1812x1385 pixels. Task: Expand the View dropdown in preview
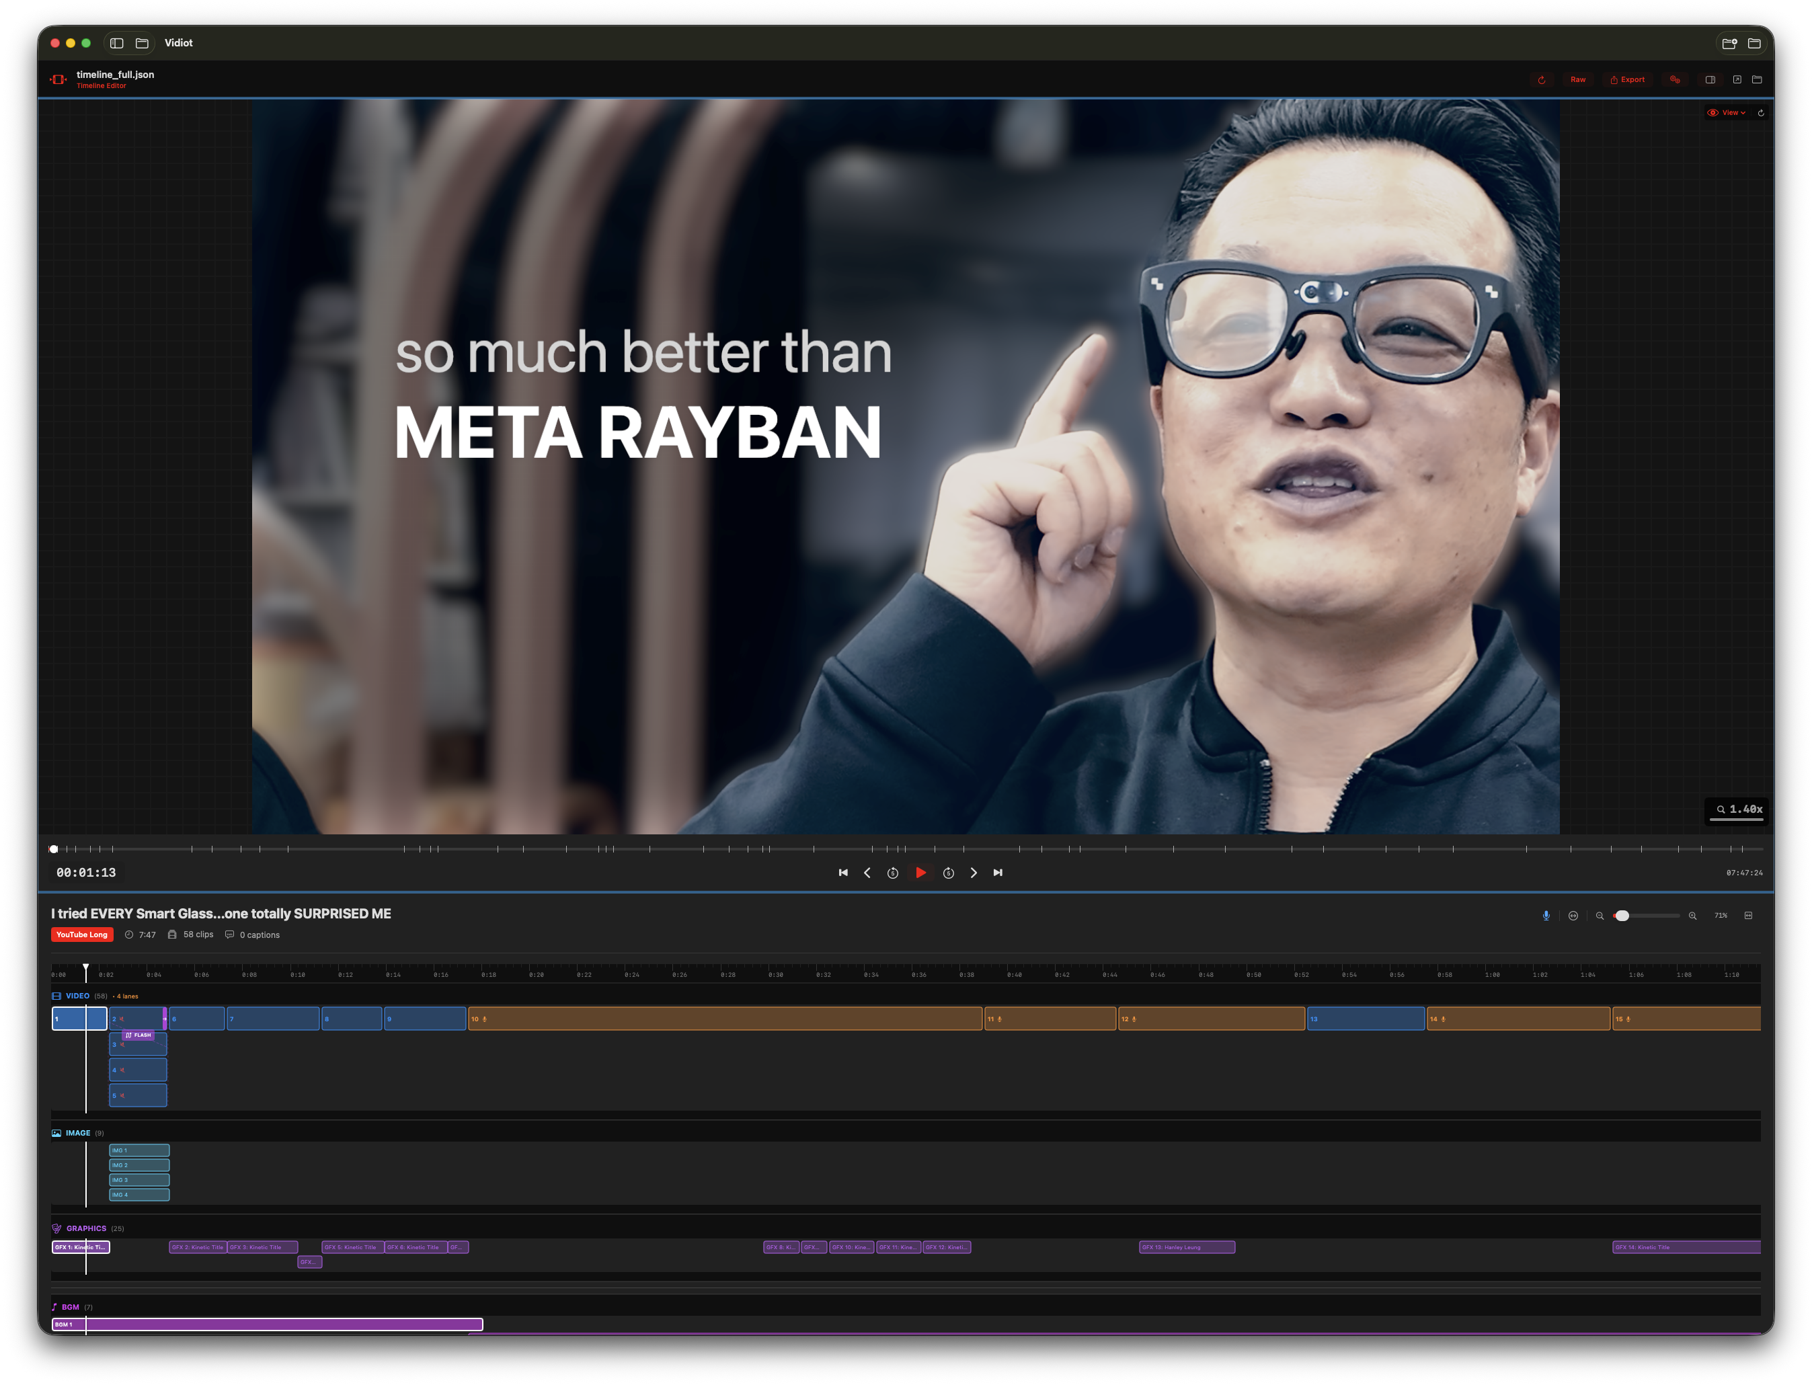click(1726, 113)
